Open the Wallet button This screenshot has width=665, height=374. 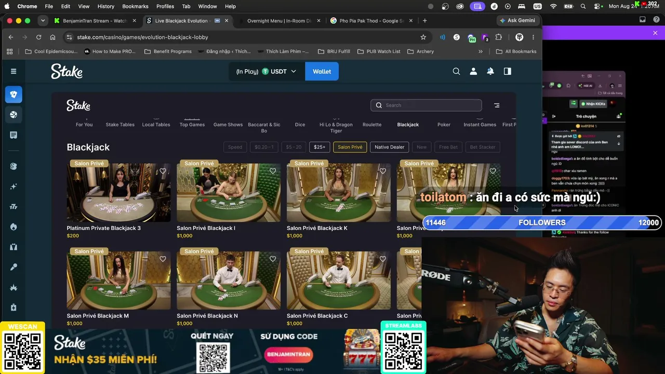(x=322, y=71)
